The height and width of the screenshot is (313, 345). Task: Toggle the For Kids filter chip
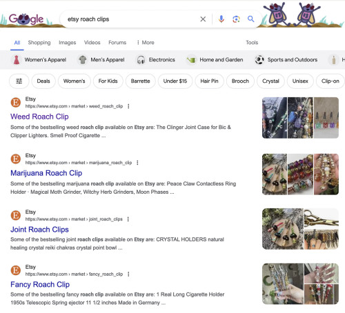108,81
